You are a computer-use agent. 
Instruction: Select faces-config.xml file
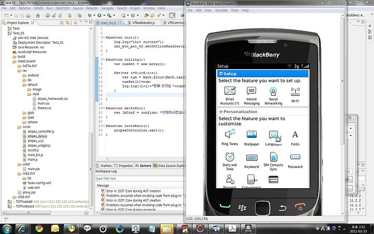tap(39, 183)
